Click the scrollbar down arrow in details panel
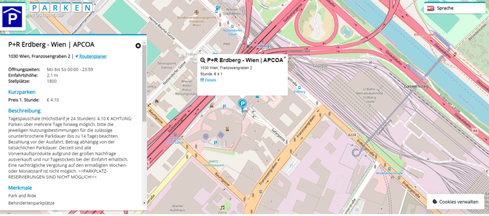 [144, 203]
